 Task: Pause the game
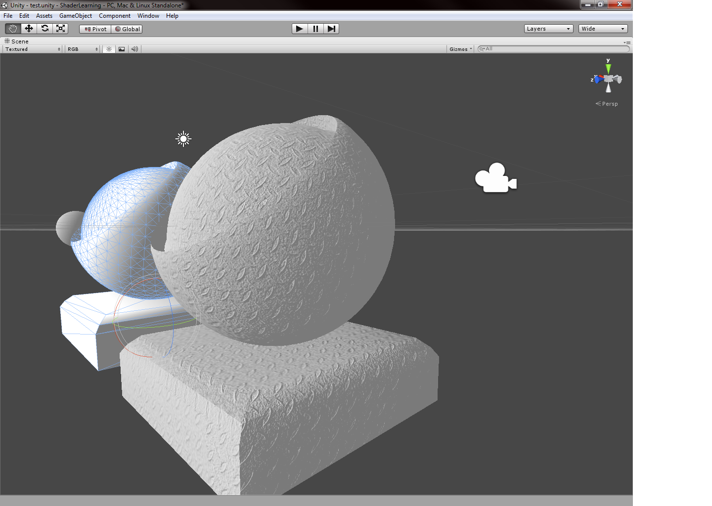(315, 29)
